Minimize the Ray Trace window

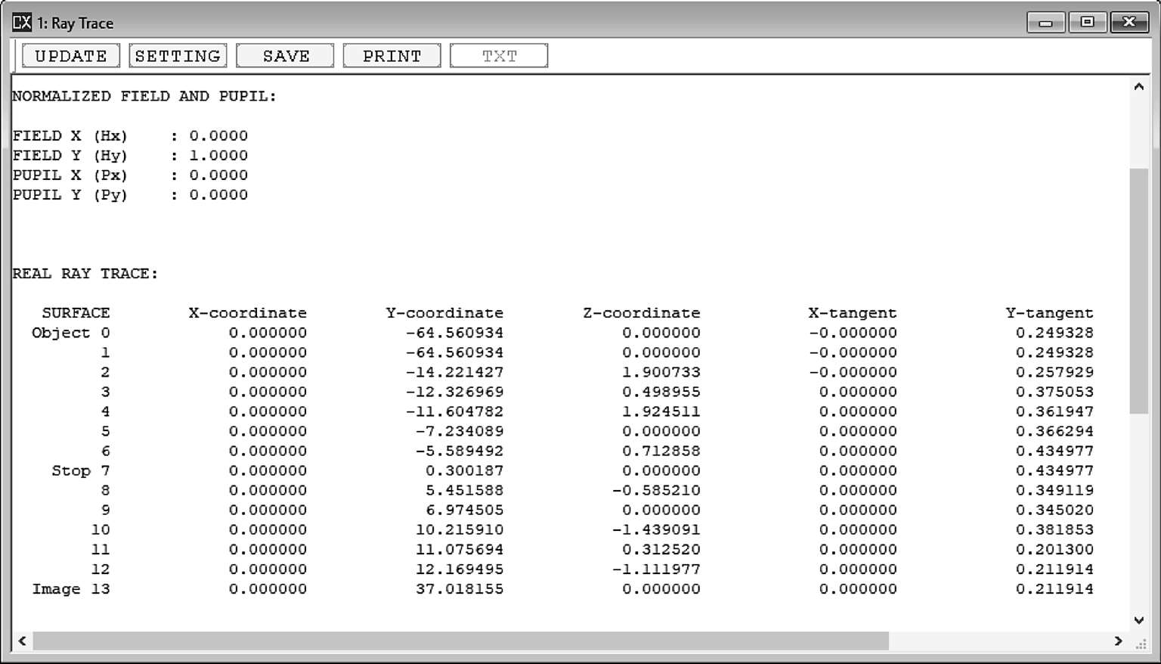(1045, 23)
